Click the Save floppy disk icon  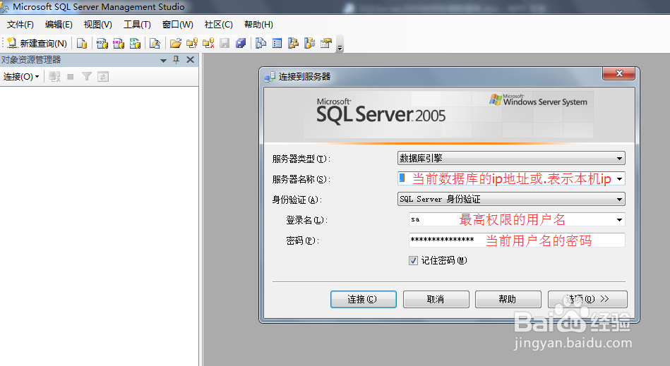tap(225, 43)
